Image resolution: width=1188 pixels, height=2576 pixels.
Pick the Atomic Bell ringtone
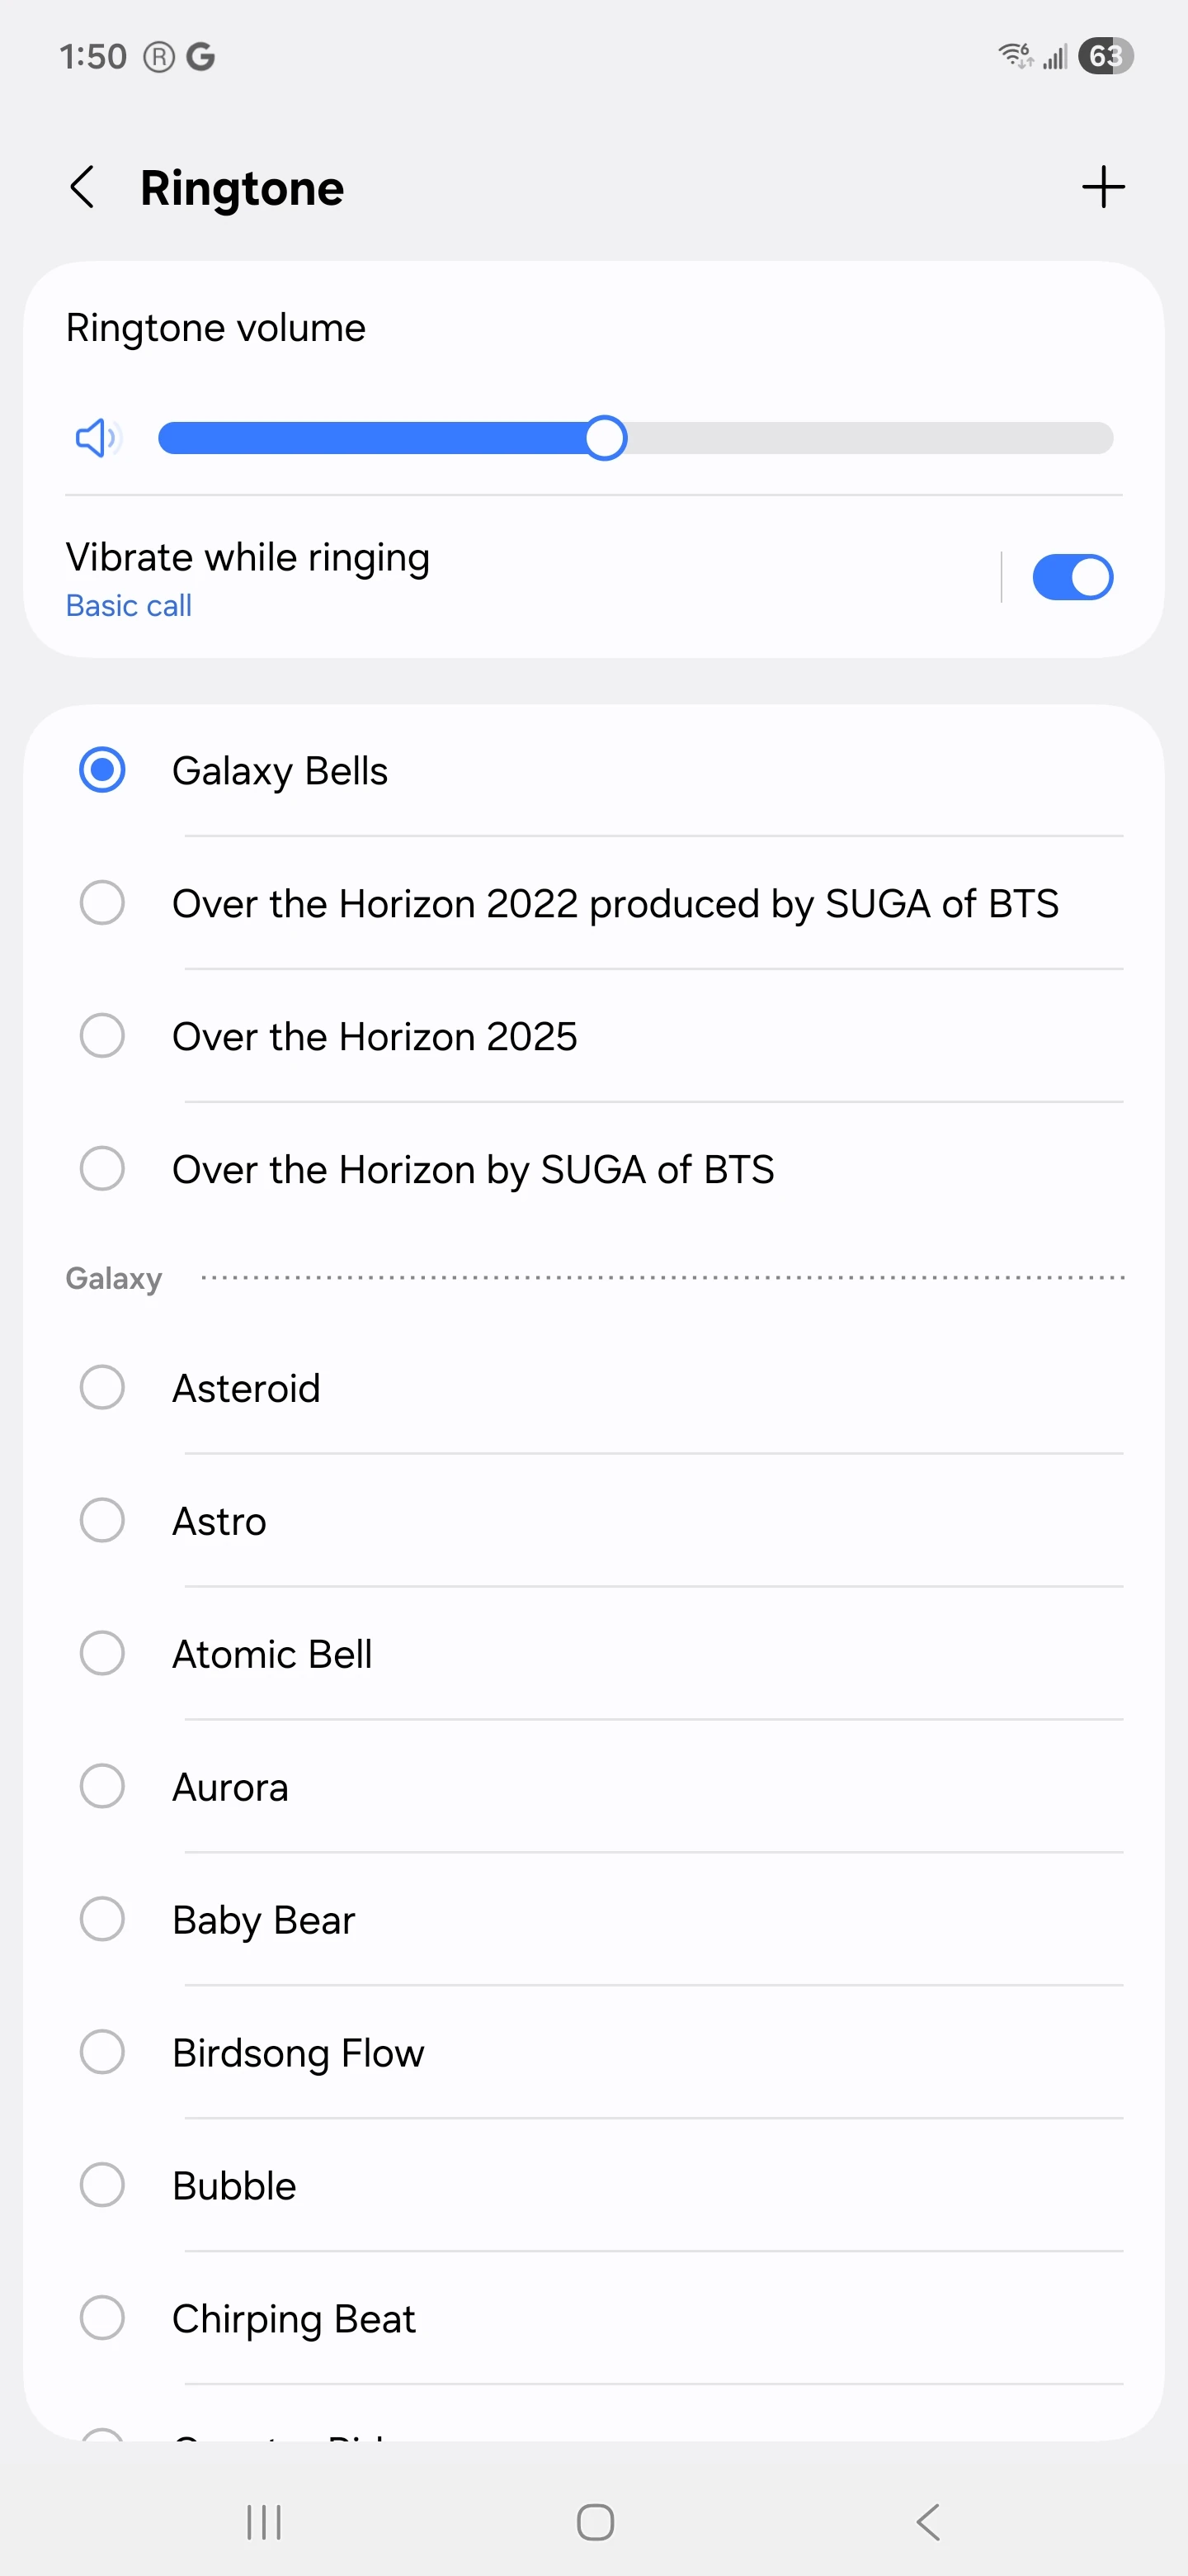tap(271, 1654)
